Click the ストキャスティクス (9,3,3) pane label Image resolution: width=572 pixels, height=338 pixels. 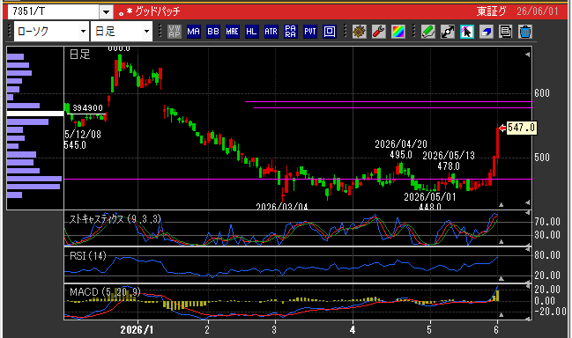[115, 219]
